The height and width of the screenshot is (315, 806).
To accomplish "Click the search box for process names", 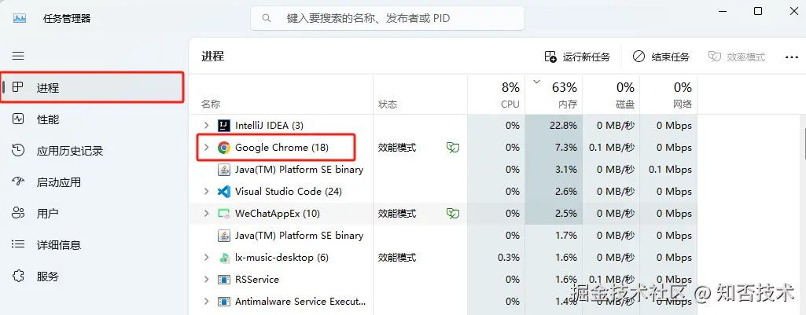I will point(388,17).
